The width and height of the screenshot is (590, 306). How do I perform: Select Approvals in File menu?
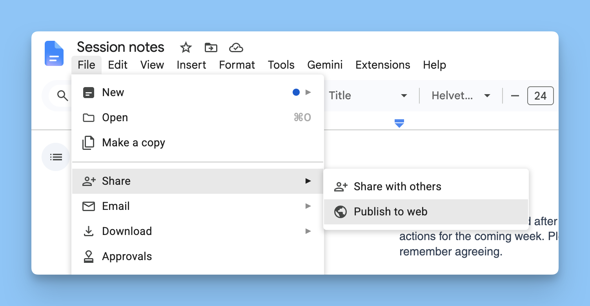[198, 257]
